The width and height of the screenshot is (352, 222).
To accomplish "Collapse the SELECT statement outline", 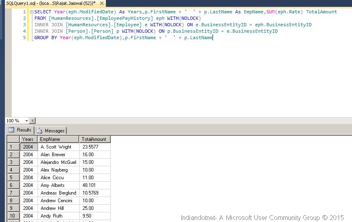I will [x=32, y=12].
